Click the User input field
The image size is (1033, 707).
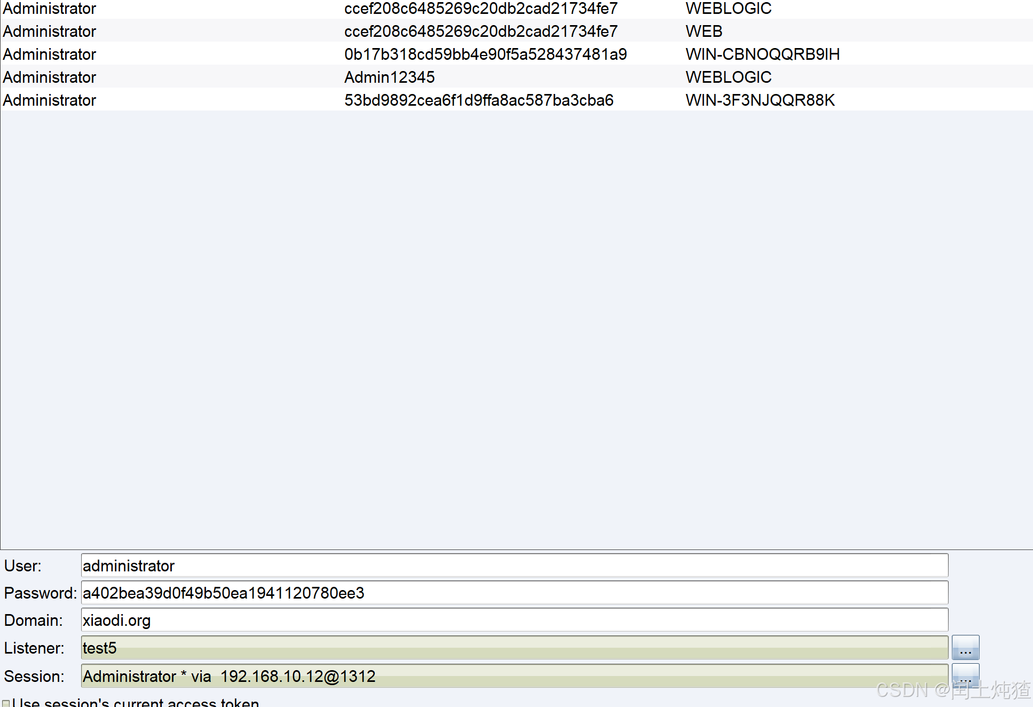click(514, 565)
